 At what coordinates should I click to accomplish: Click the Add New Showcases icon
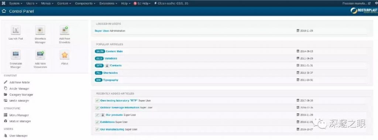coord(40,55)
